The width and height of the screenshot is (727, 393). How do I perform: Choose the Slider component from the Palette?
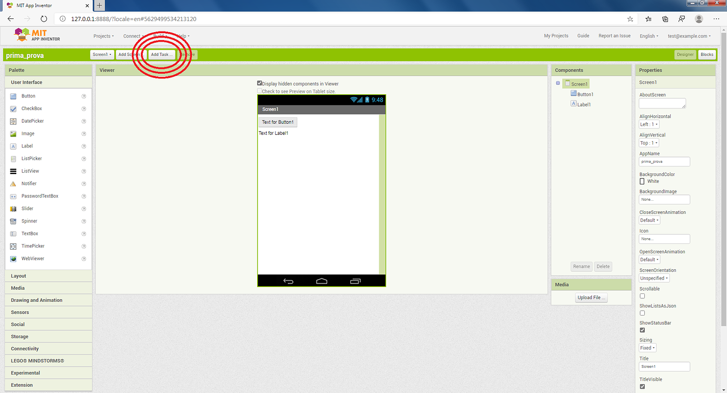click(x=27, y=208)
